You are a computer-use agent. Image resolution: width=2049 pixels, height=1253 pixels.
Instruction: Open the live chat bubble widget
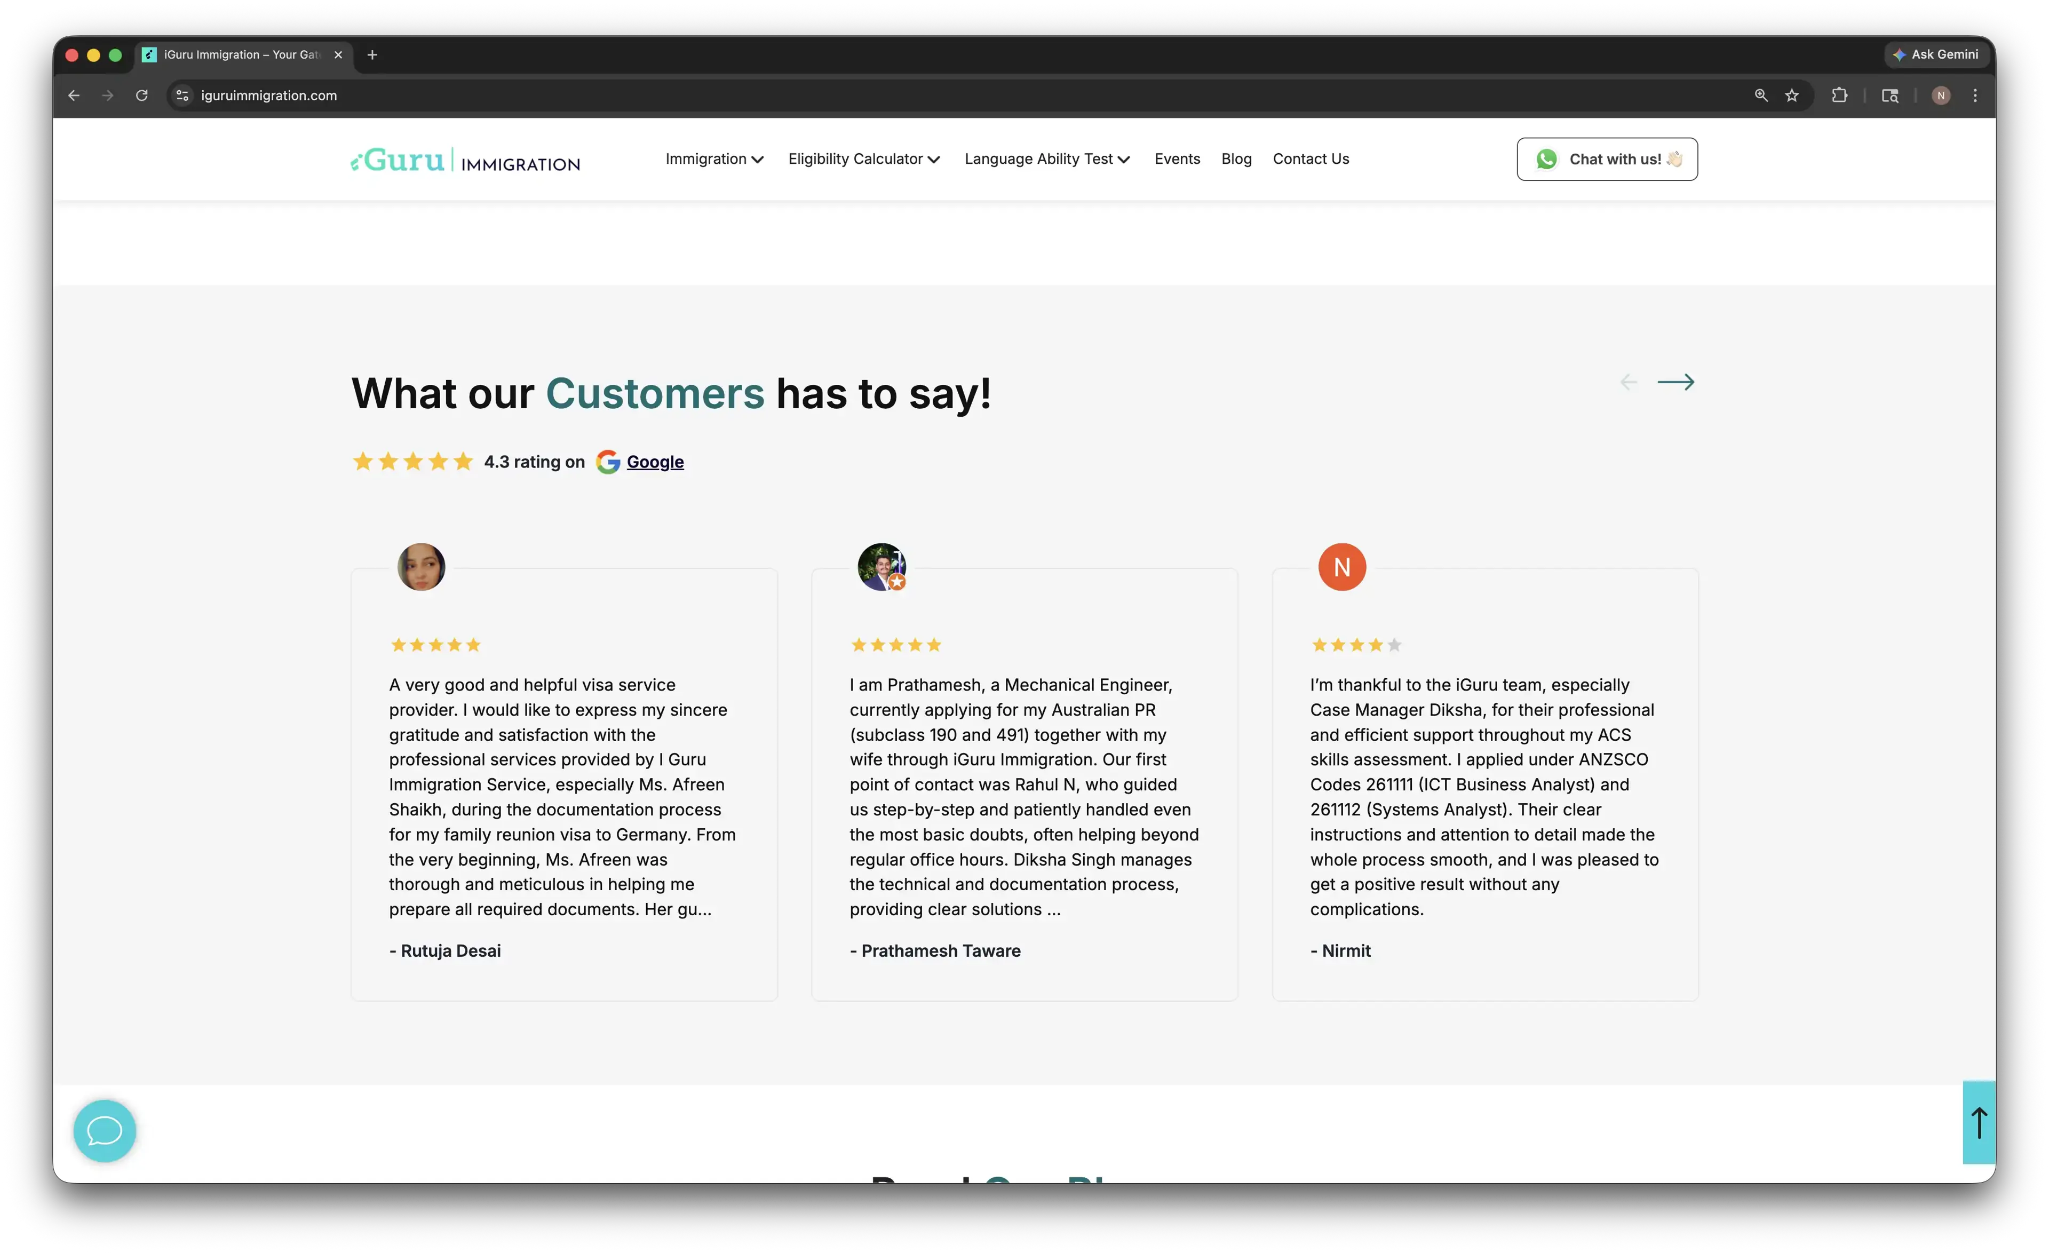click(105, 1130)
